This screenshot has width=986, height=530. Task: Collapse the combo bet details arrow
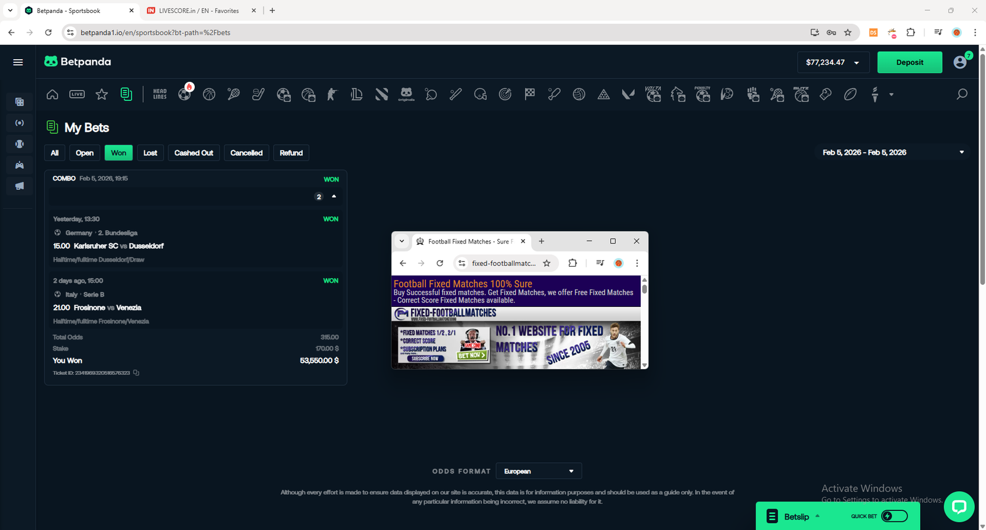[x=334, y=197]
